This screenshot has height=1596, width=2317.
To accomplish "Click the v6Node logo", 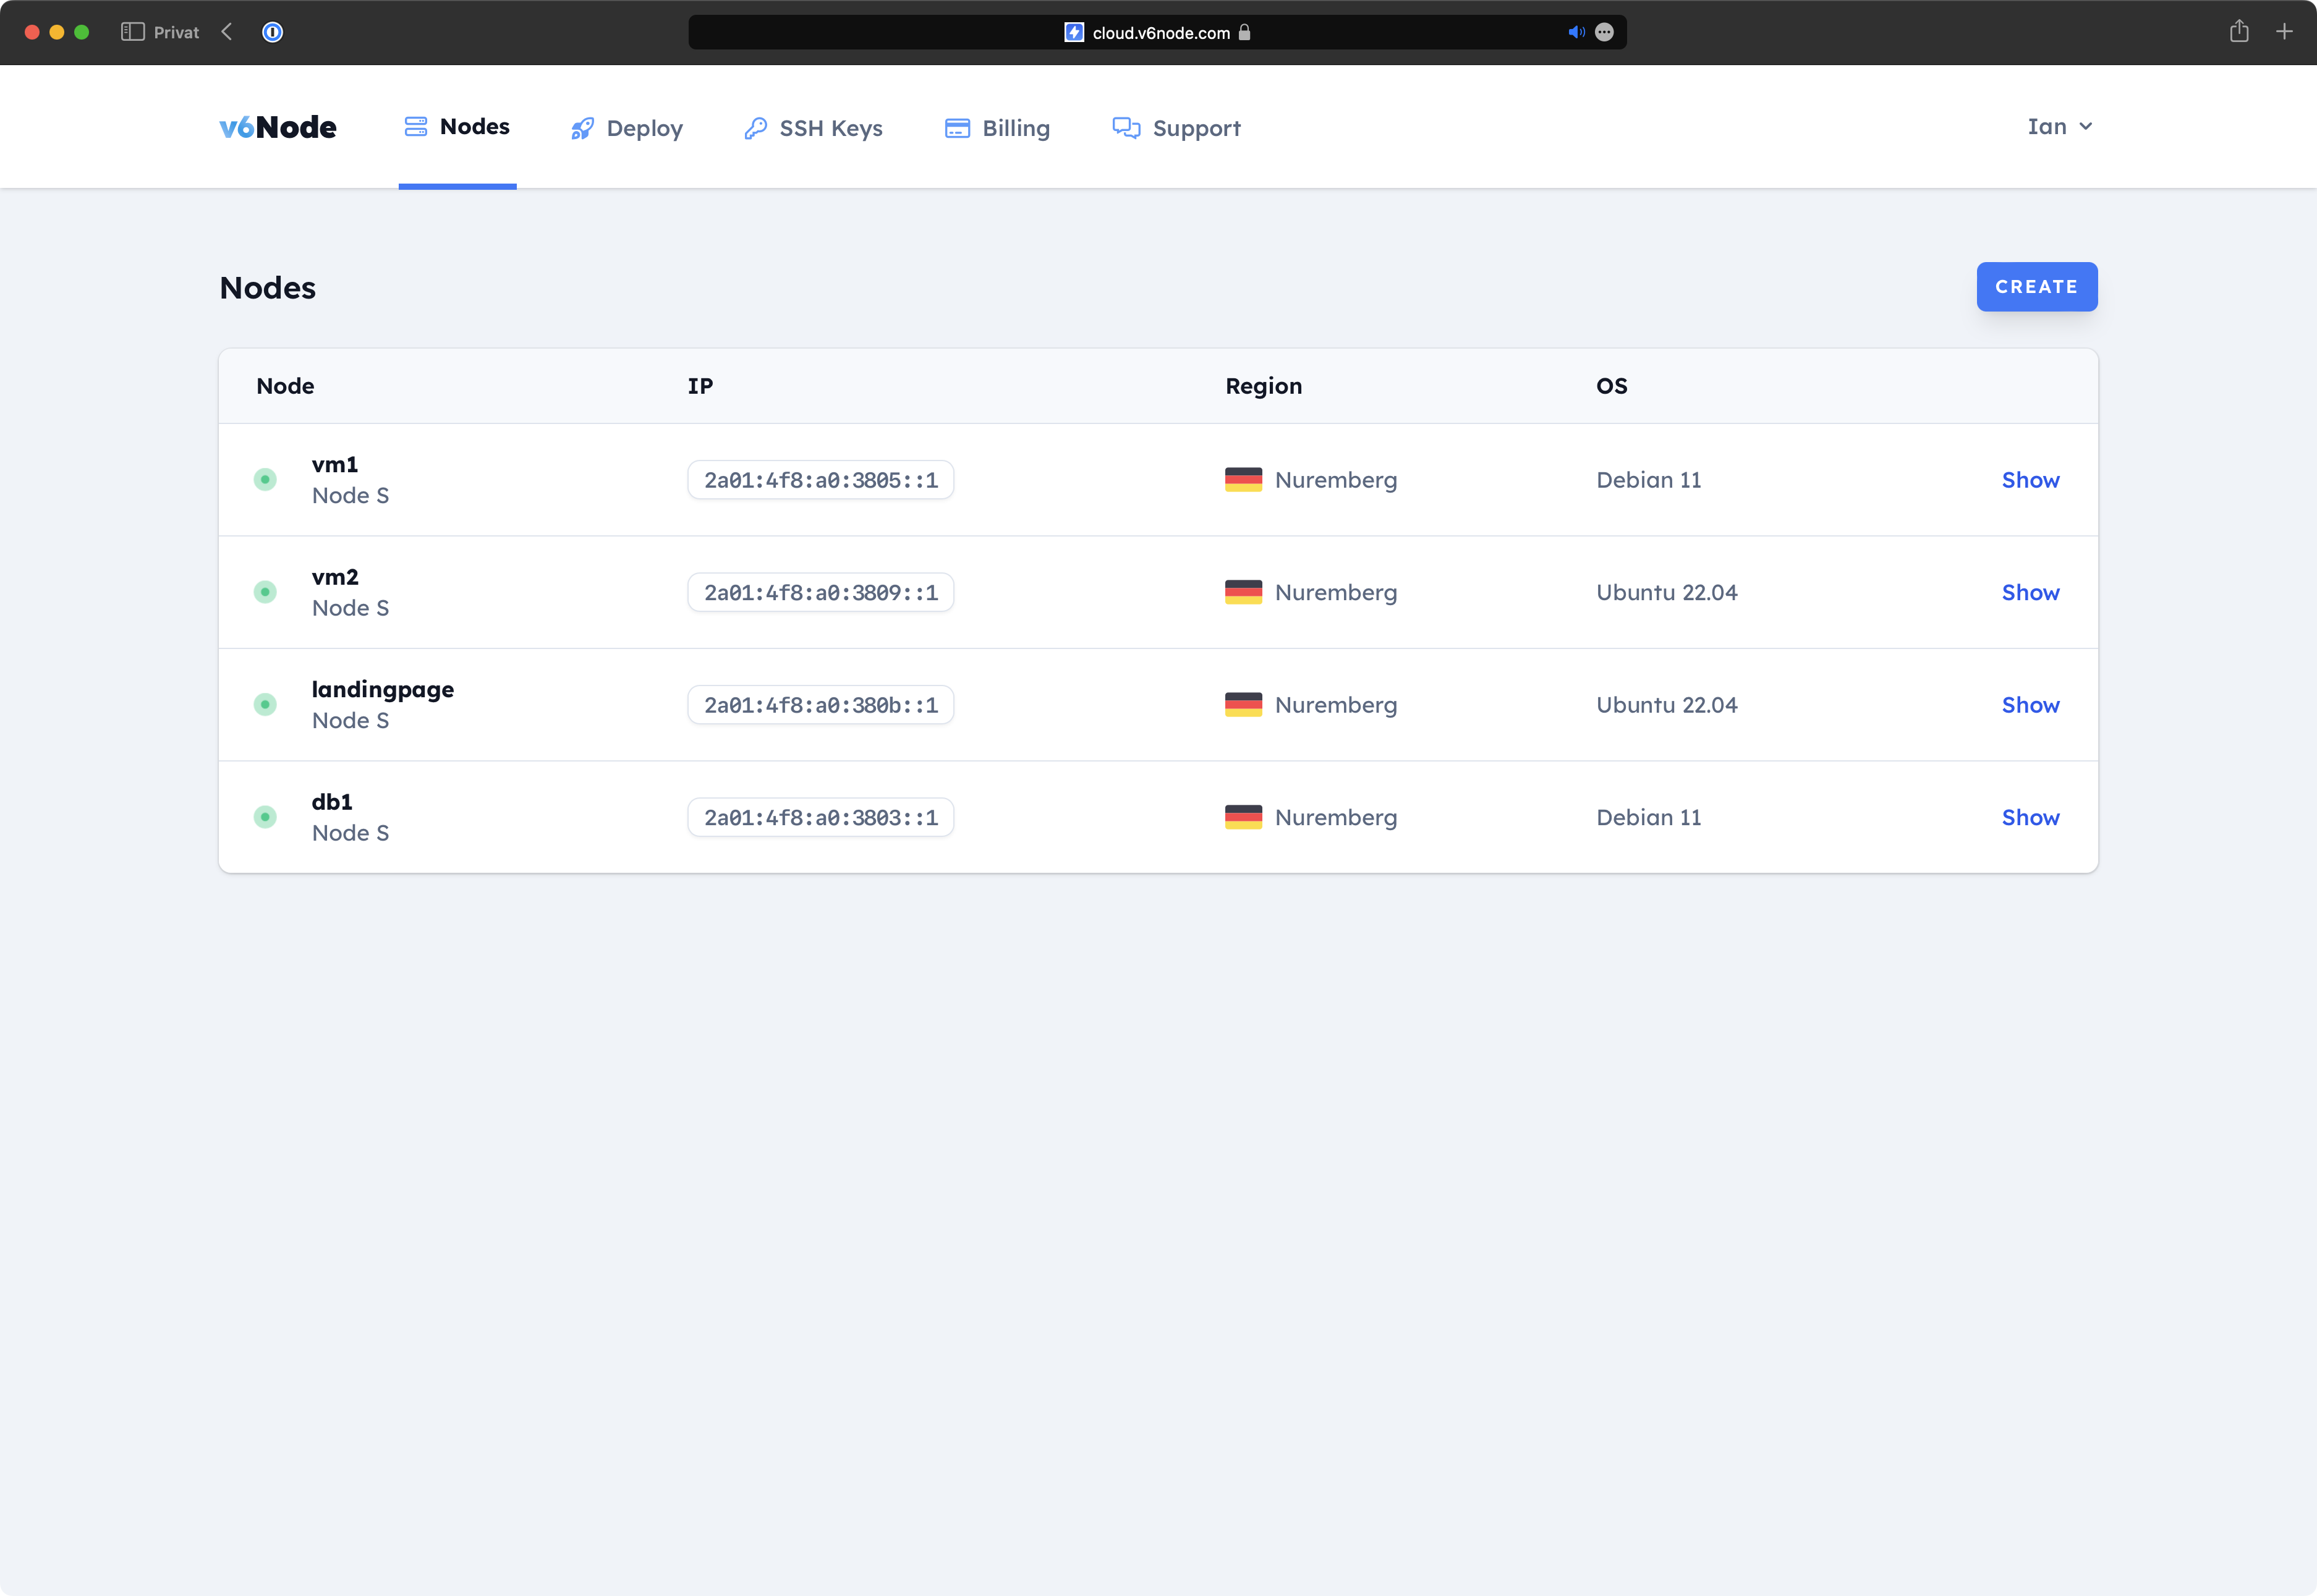I will point(278,127).
